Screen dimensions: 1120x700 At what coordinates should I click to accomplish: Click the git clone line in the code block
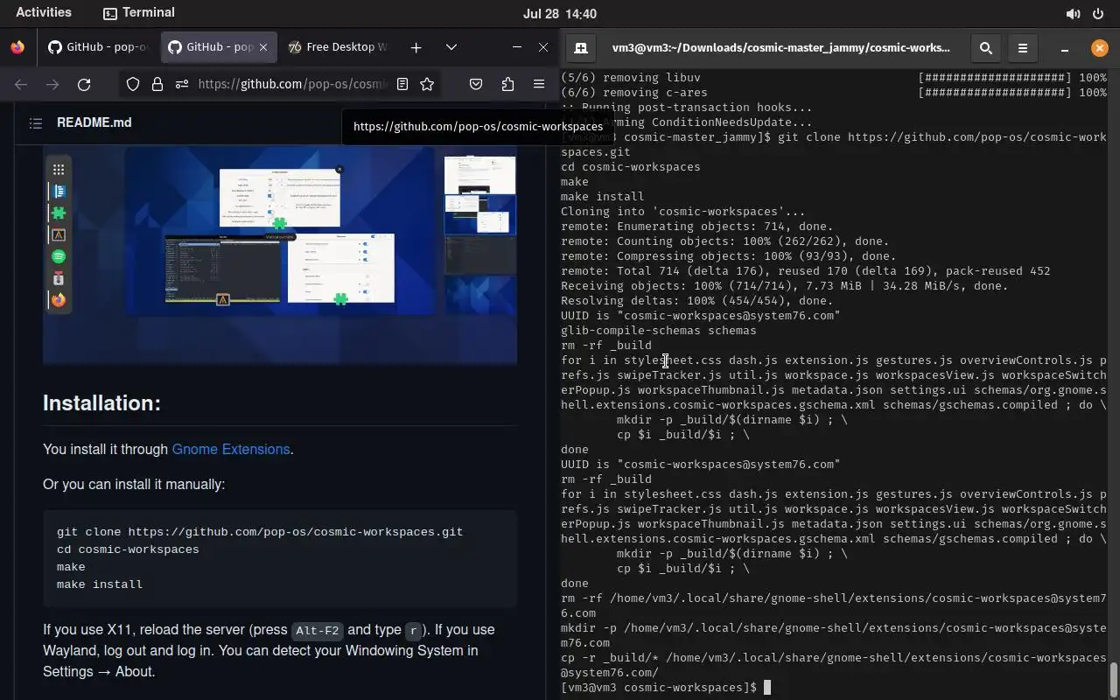click(x=260, y=532)
